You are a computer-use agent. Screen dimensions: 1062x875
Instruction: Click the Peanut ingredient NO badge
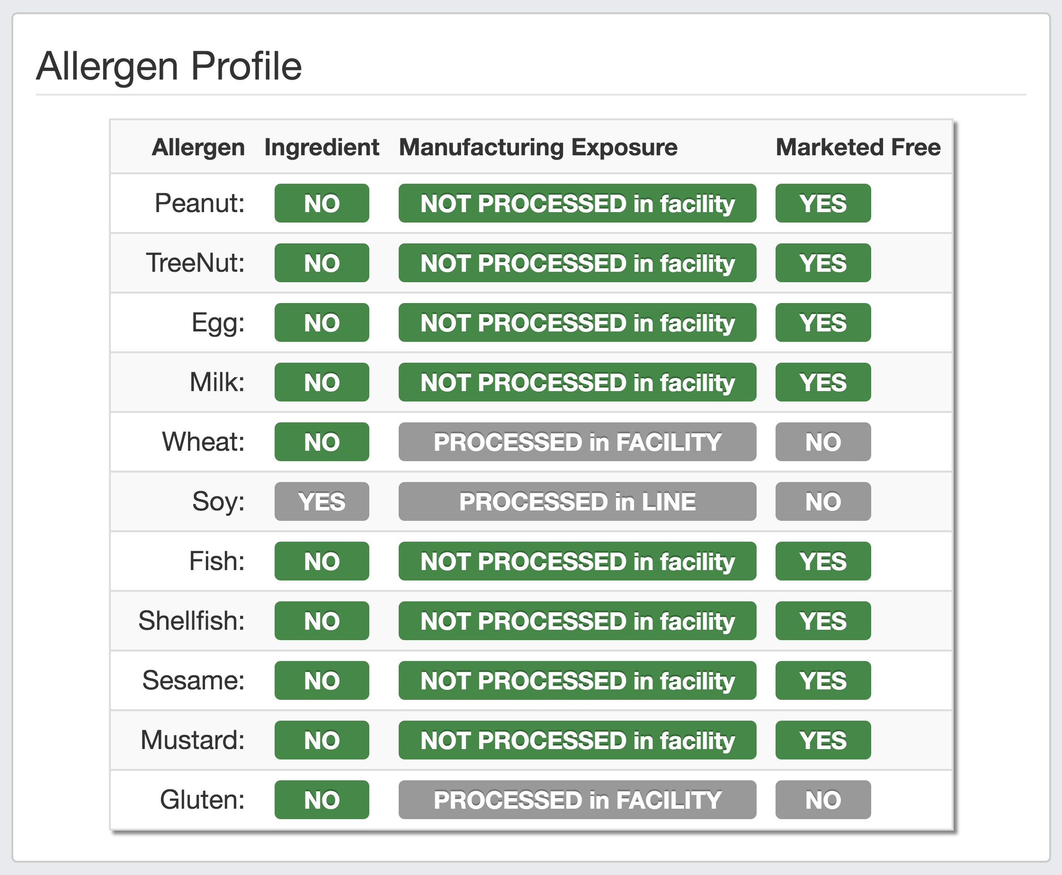321,203
